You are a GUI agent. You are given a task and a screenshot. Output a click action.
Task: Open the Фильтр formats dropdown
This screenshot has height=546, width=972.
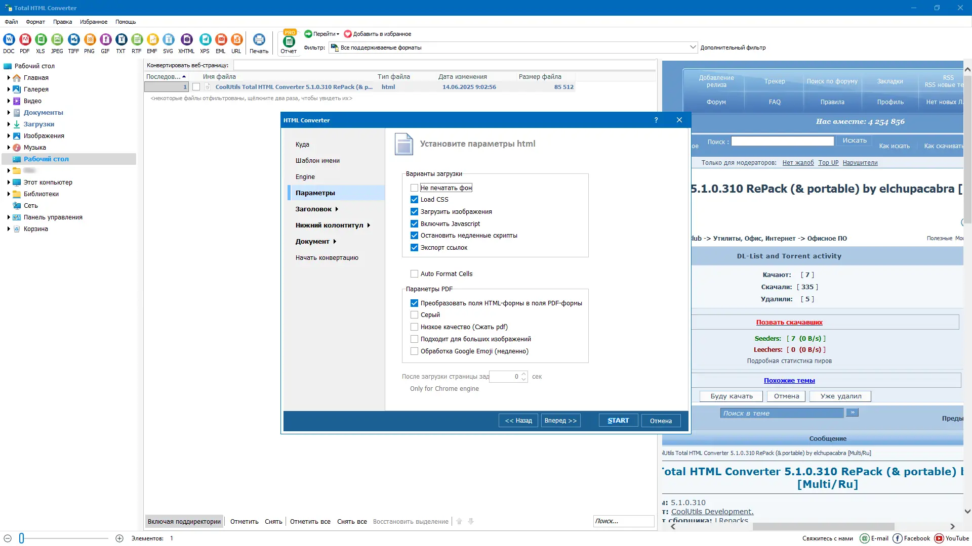pyautogui.click(x=693, y=48)
